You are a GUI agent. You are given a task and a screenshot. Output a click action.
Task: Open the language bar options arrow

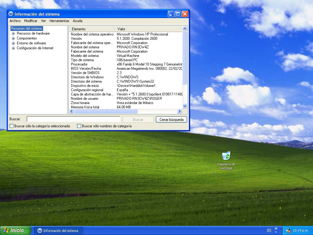click(x=276, y=232)
